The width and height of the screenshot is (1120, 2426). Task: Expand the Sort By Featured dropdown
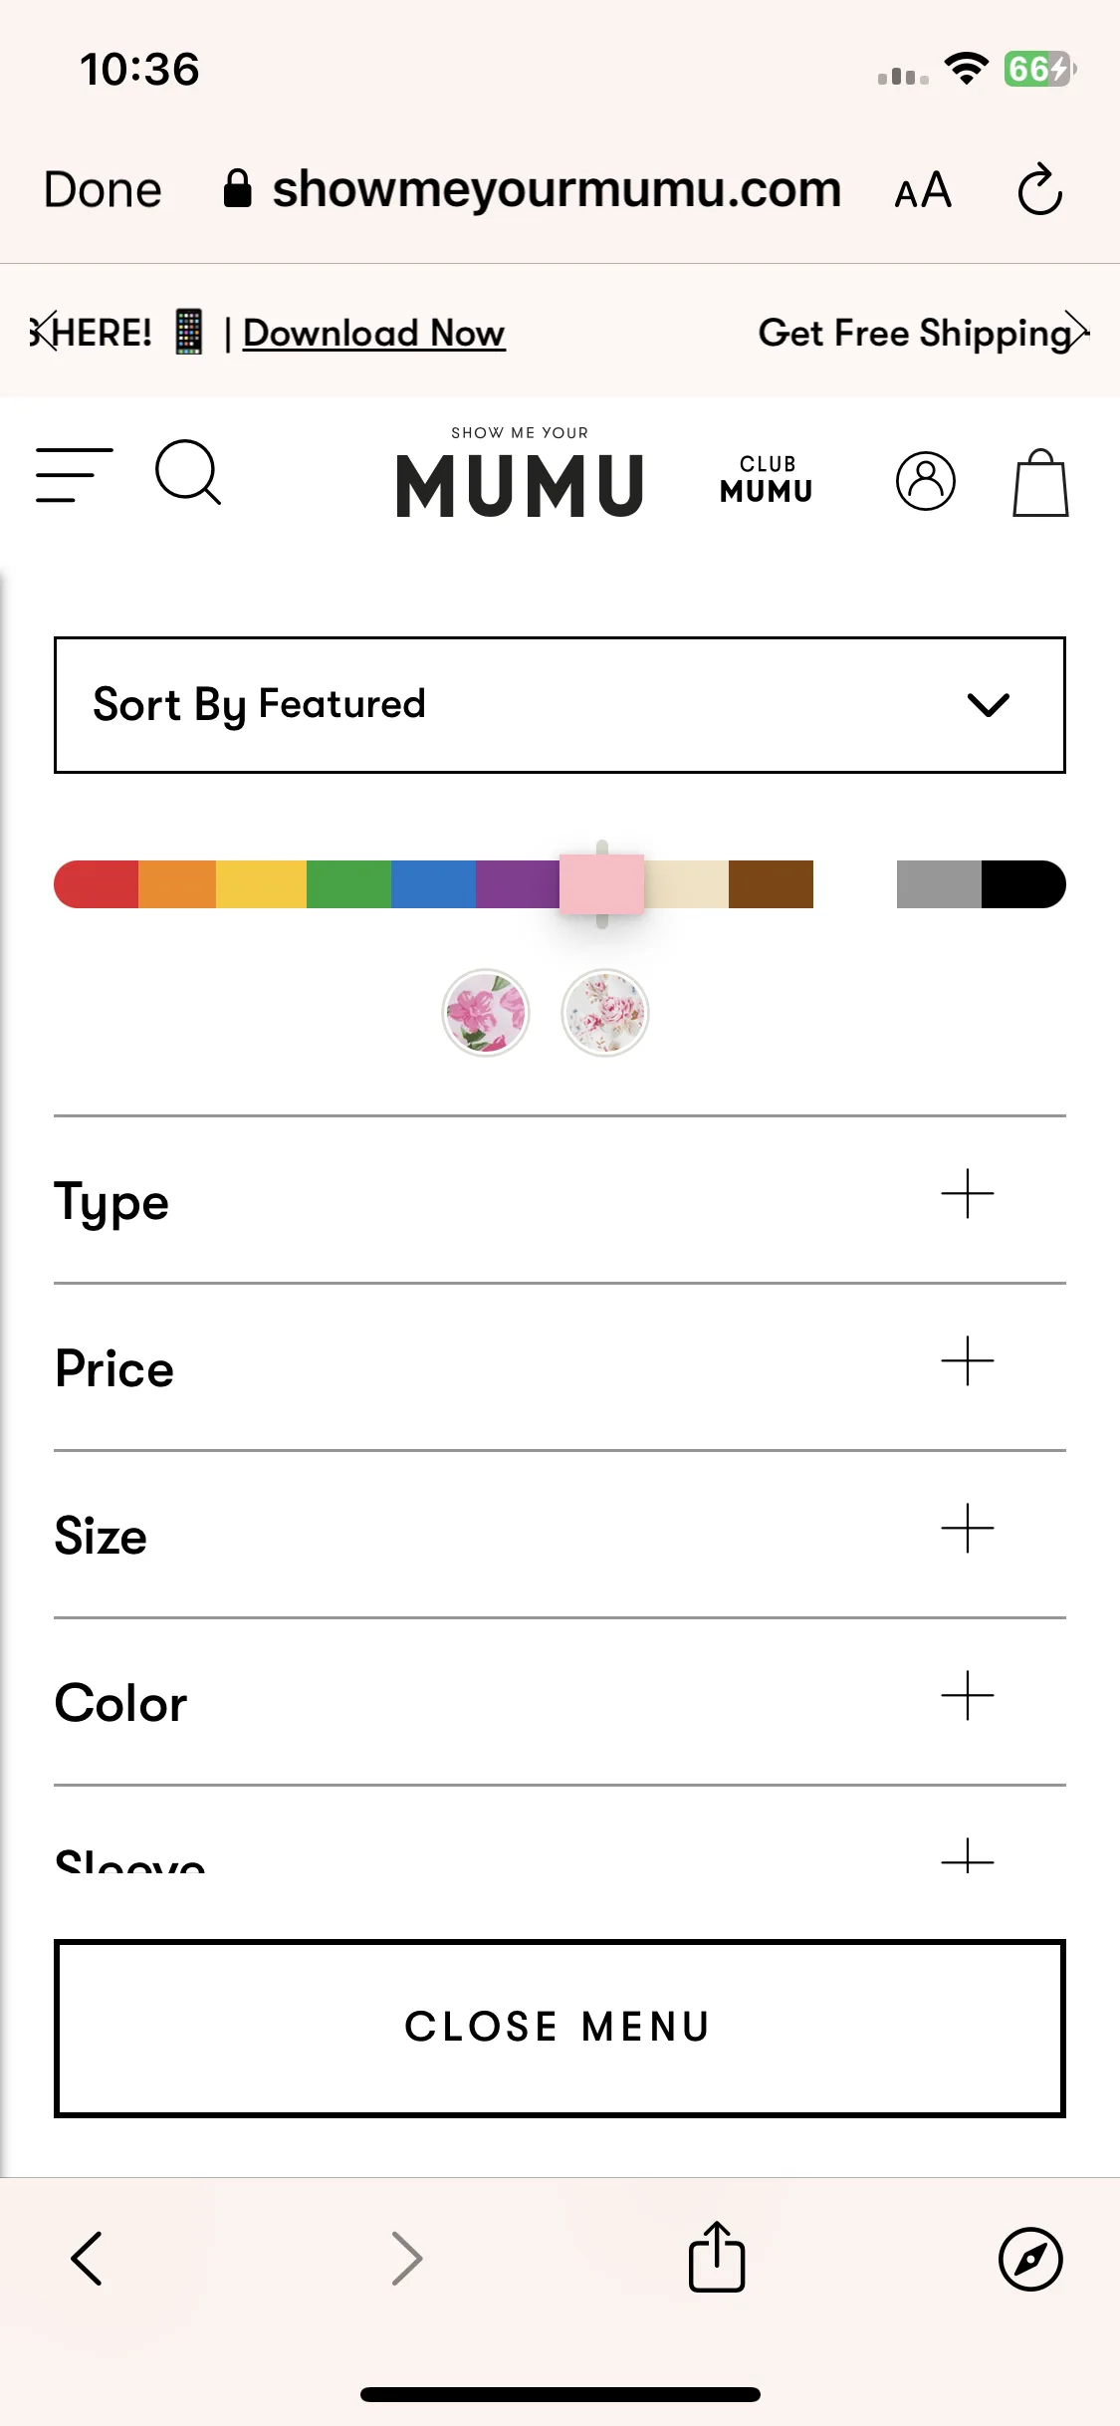pyautogui.click(x=560, y=705)
